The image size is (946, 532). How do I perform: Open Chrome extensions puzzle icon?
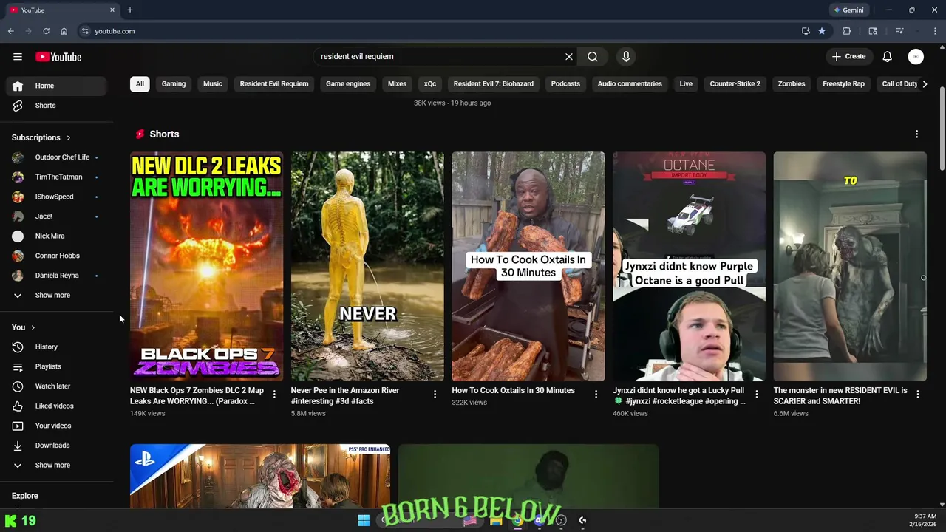[847, 31]
